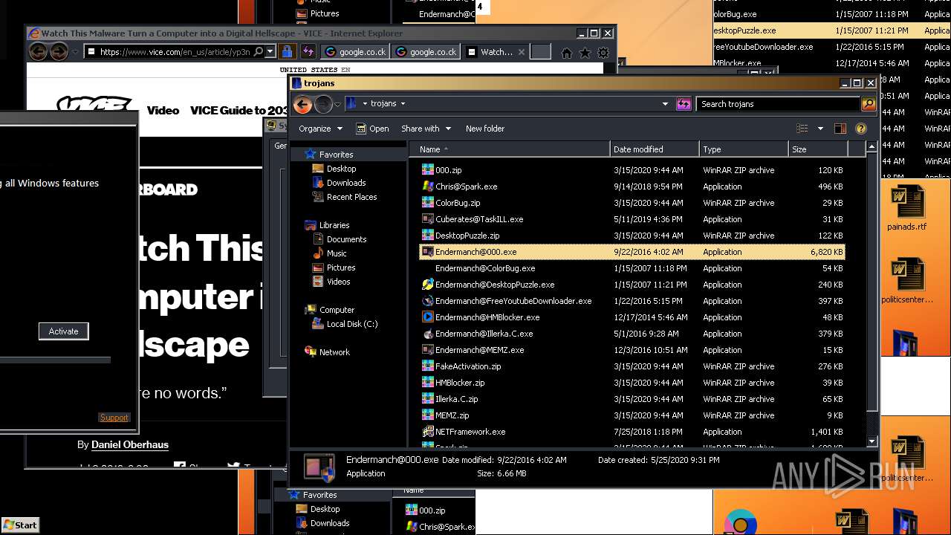
Task: Select the Endermanch@Illerka.C.exe icon
Action: click(x=427, y=334)
